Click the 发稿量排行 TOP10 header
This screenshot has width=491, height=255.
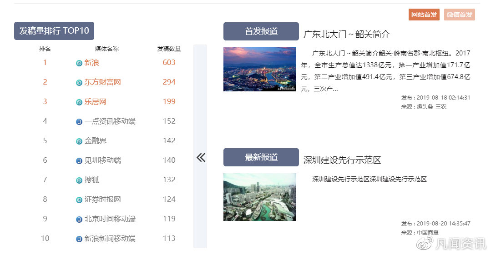[54, 30]
